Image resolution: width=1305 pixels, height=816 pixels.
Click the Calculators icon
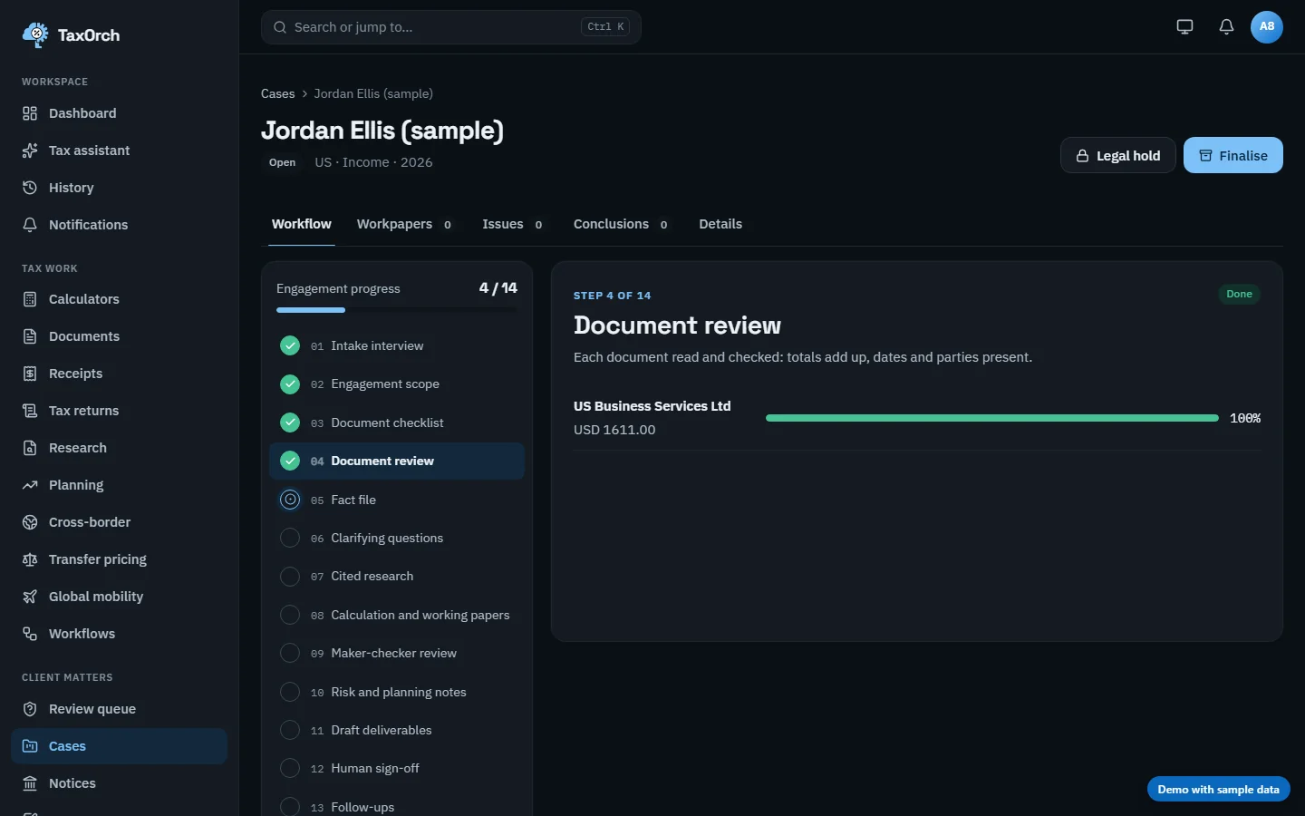tap(30, 299)
